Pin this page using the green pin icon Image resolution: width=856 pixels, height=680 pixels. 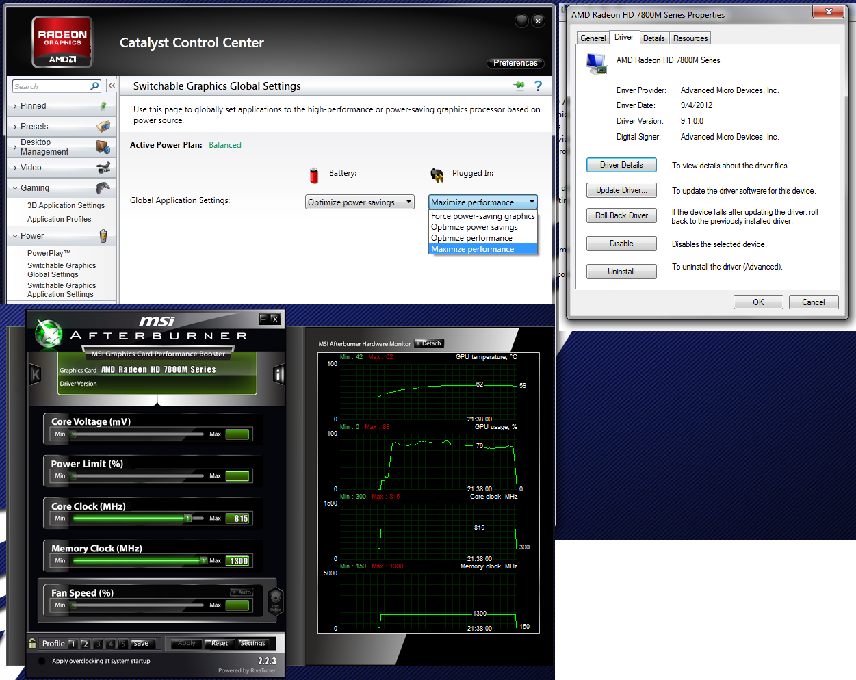519,86
